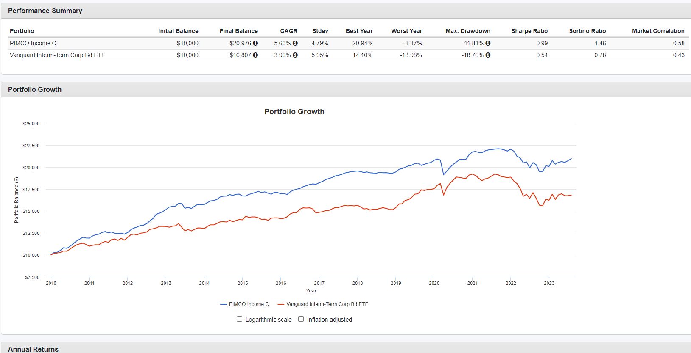
Task: Click the 14.10% best year value
Action: [362, 55]
